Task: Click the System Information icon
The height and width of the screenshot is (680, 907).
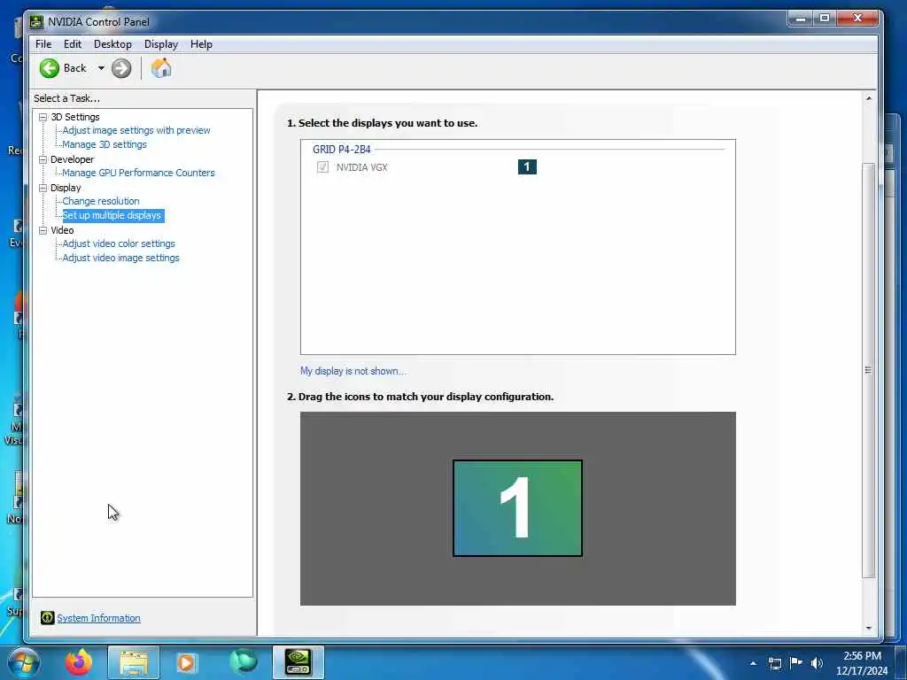Action: point(48,618)
